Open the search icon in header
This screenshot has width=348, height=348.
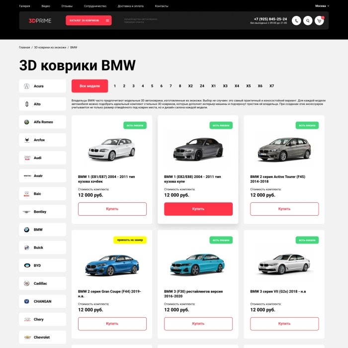[308, 21]
